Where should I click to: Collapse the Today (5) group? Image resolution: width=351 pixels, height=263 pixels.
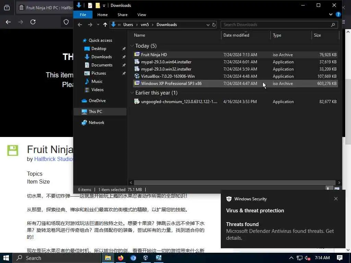click(132, 46)
